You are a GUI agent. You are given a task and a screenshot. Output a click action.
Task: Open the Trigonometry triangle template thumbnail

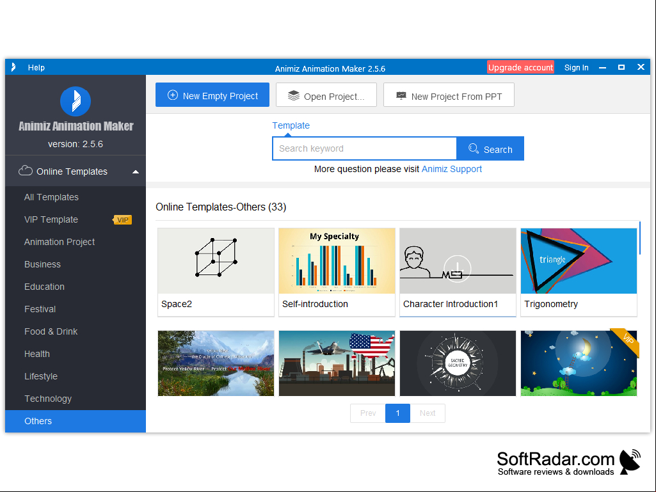tap(579, 260)
